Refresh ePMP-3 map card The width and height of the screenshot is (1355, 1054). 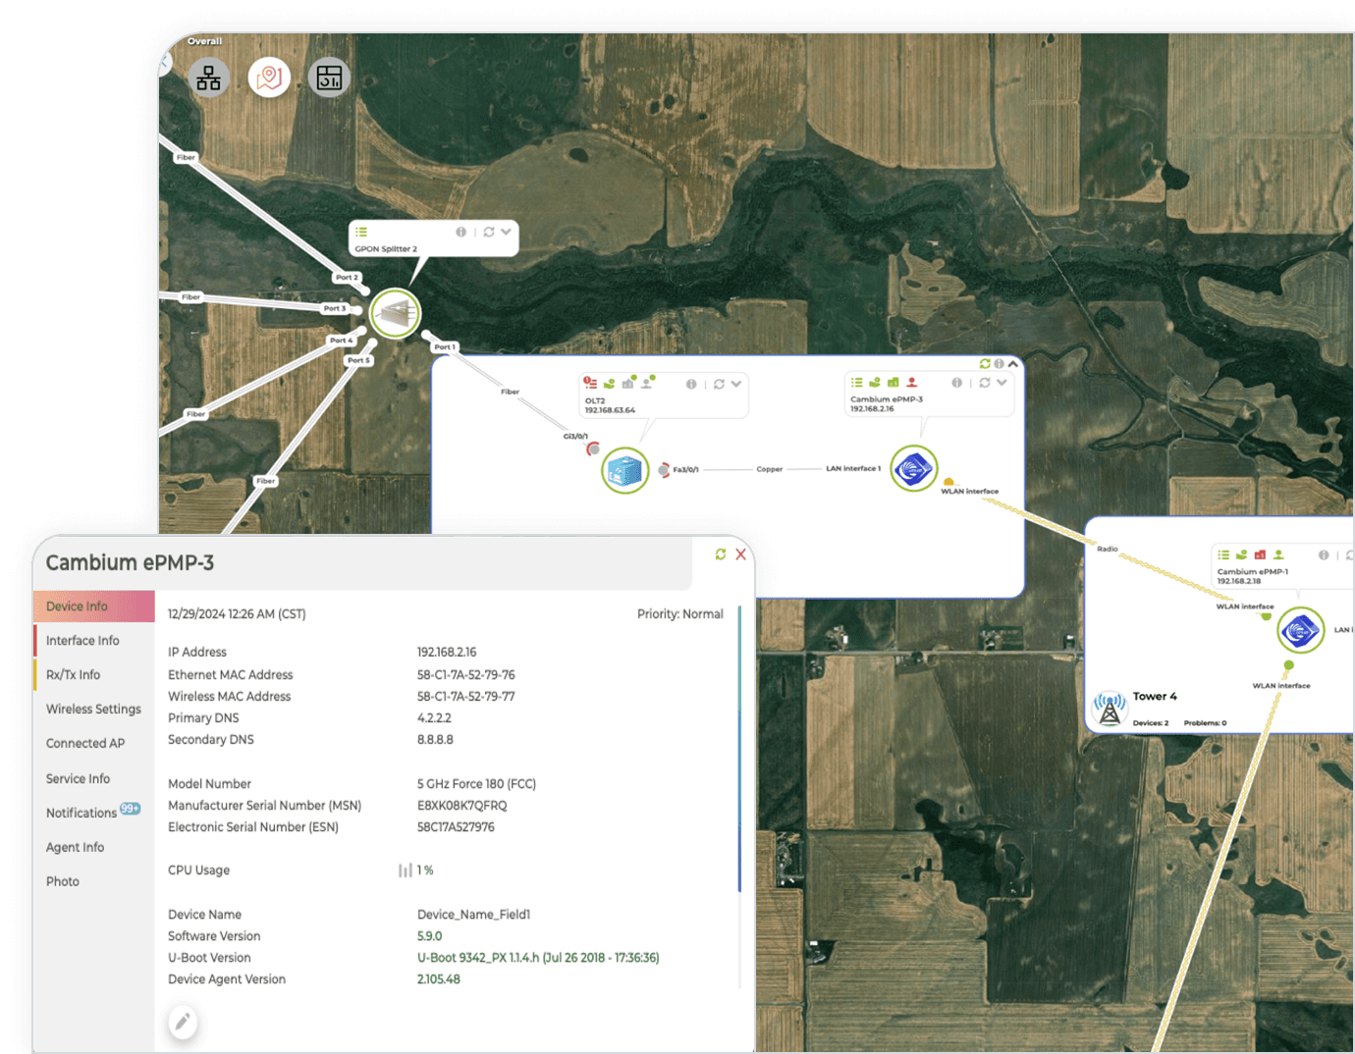tap(984, 383)
